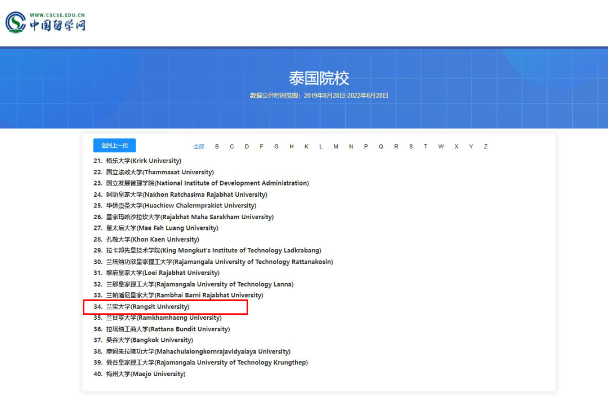Open Rambhai Barni Rajabhat University entry
The width and height of the screenshot is (608, 398).
tap(178, 295)
